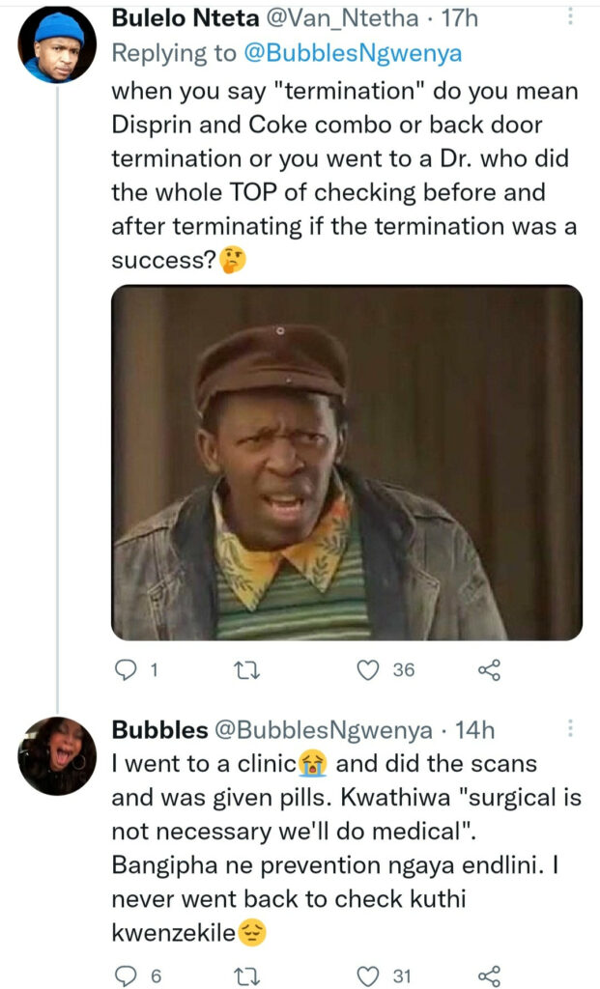The height and width of the screenshot is (989, 600).
Task: Open more options for Bulelo Nteta's tweet
Action: tap(570, 17)
